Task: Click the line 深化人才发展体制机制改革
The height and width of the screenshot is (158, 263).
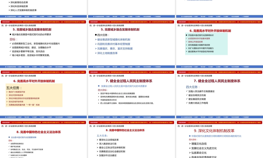Action: pos(23,10)
